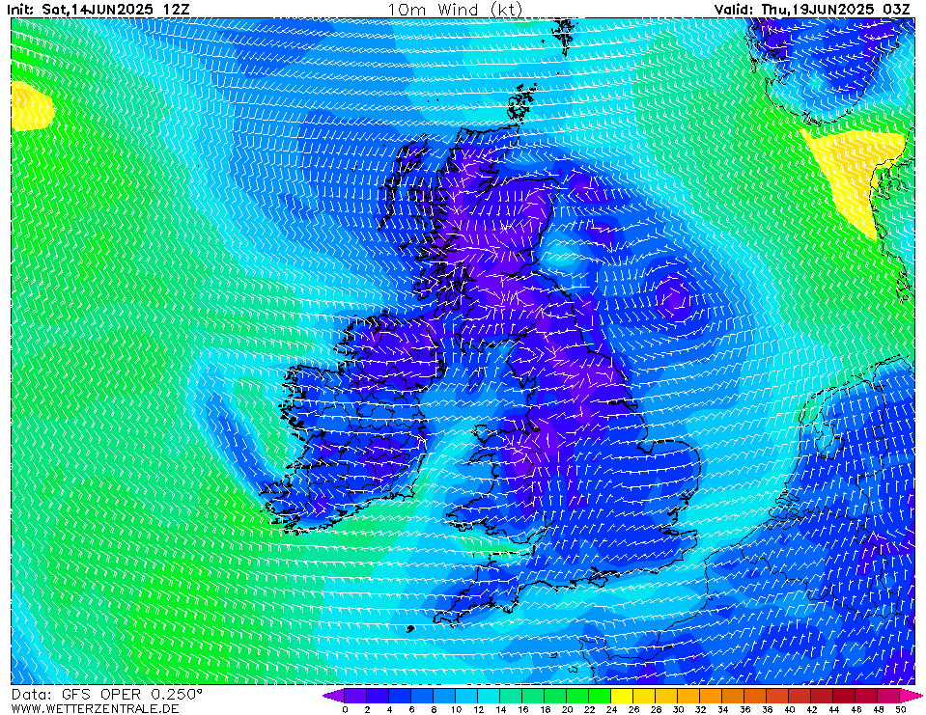The image size is (926, 715).
Task: Click the tiny Isles of Scilly outline off Cornwall
Action: 411,628
